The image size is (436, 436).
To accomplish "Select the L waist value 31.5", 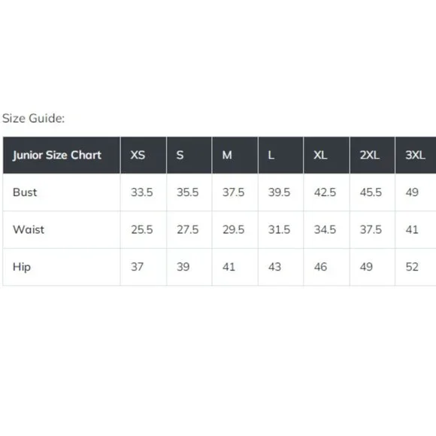I will coord(279,230).
